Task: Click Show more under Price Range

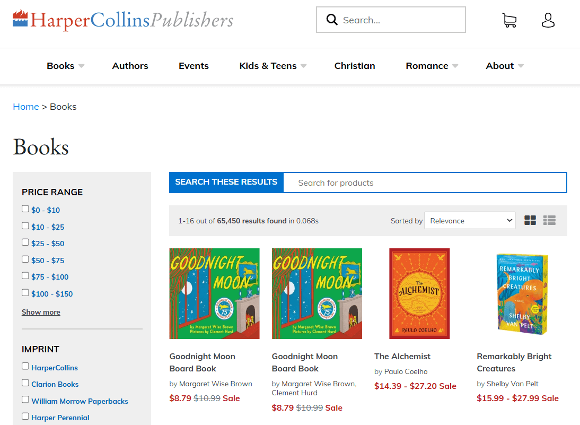Action: pyautogui.click(x=41, y=312)
